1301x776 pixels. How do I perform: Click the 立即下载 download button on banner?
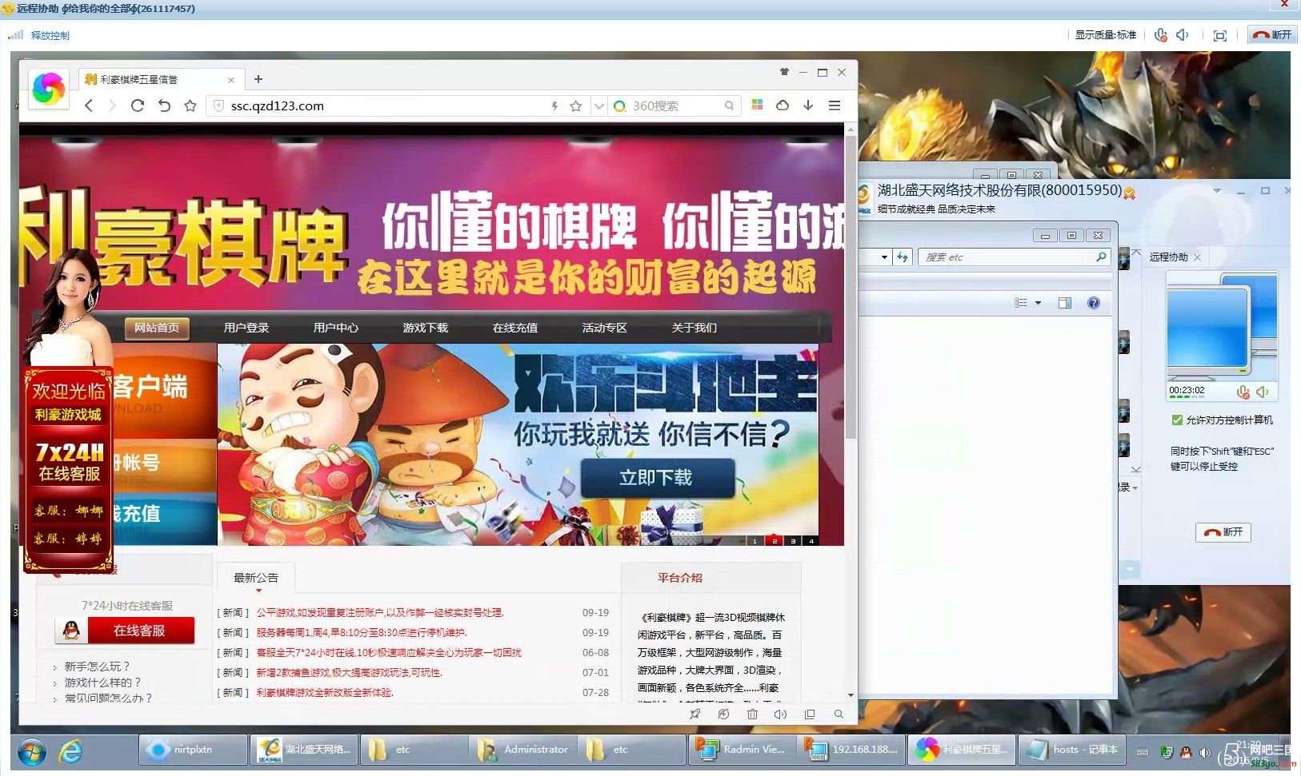[656, 478]
